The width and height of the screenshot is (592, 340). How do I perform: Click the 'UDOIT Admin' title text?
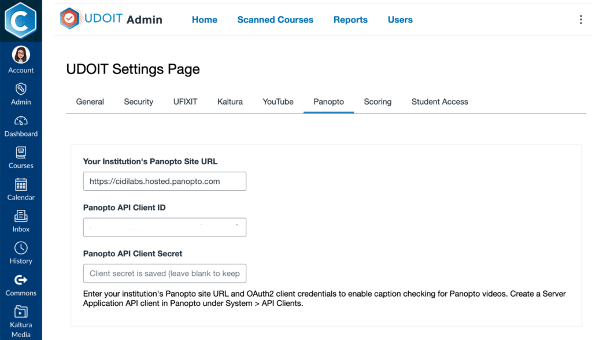point(124,19)
